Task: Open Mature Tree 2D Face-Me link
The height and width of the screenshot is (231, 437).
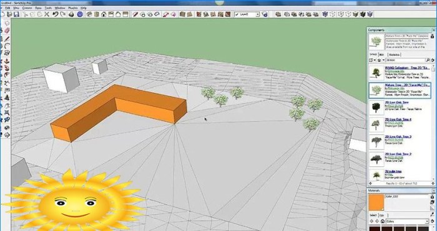Action: pyautogui.click(x=406, y=85)
